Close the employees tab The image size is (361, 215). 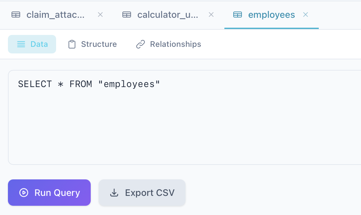pos(306,15)
